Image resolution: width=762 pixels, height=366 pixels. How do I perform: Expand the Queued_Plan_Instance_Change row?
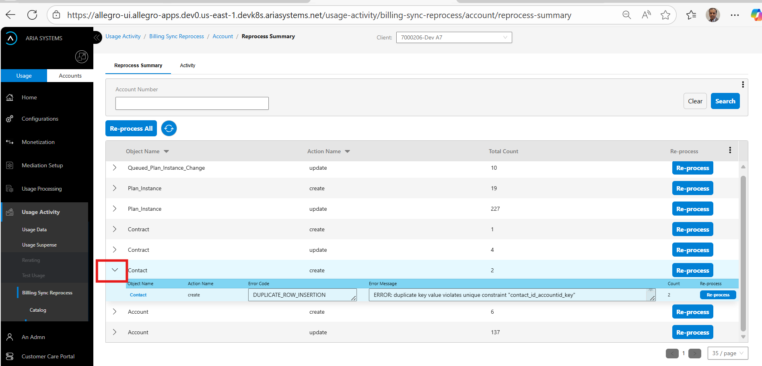click(x=115, y=168)
